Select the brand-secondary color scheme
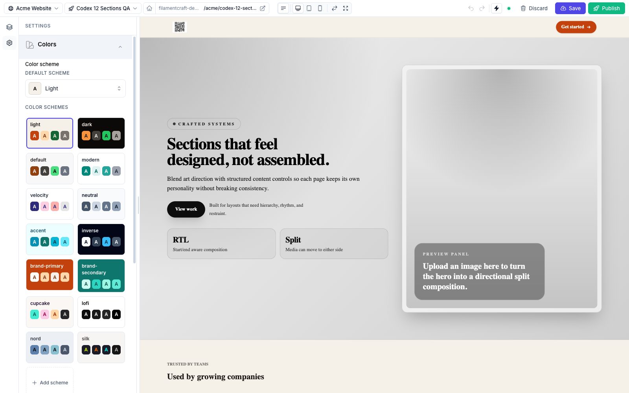Viewport: 629px width, 393px height. [x=101, y=275]
